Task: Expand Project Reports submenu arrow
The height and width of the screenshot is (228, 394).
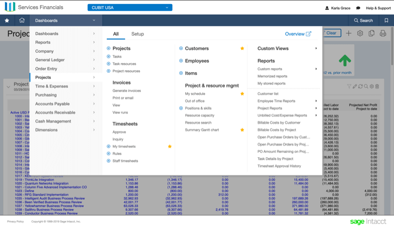Action: pyautogui.click(x=316, y=108)
